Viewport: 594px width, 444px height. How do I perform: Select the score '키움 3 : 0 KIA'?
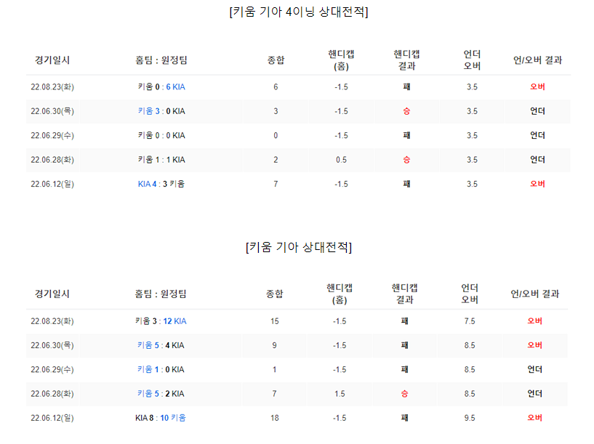pos(161,111)
